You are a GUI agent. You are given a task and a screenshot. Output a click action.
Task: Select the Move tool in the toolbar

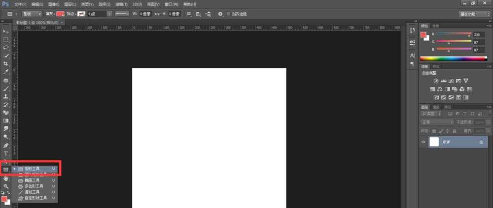pyautogui.click(x=6, y=31)
